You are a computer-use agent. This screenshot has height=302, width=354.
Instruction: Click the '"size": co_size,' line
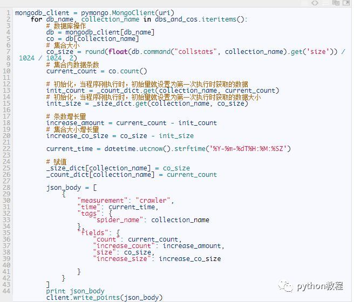[124, 252]
